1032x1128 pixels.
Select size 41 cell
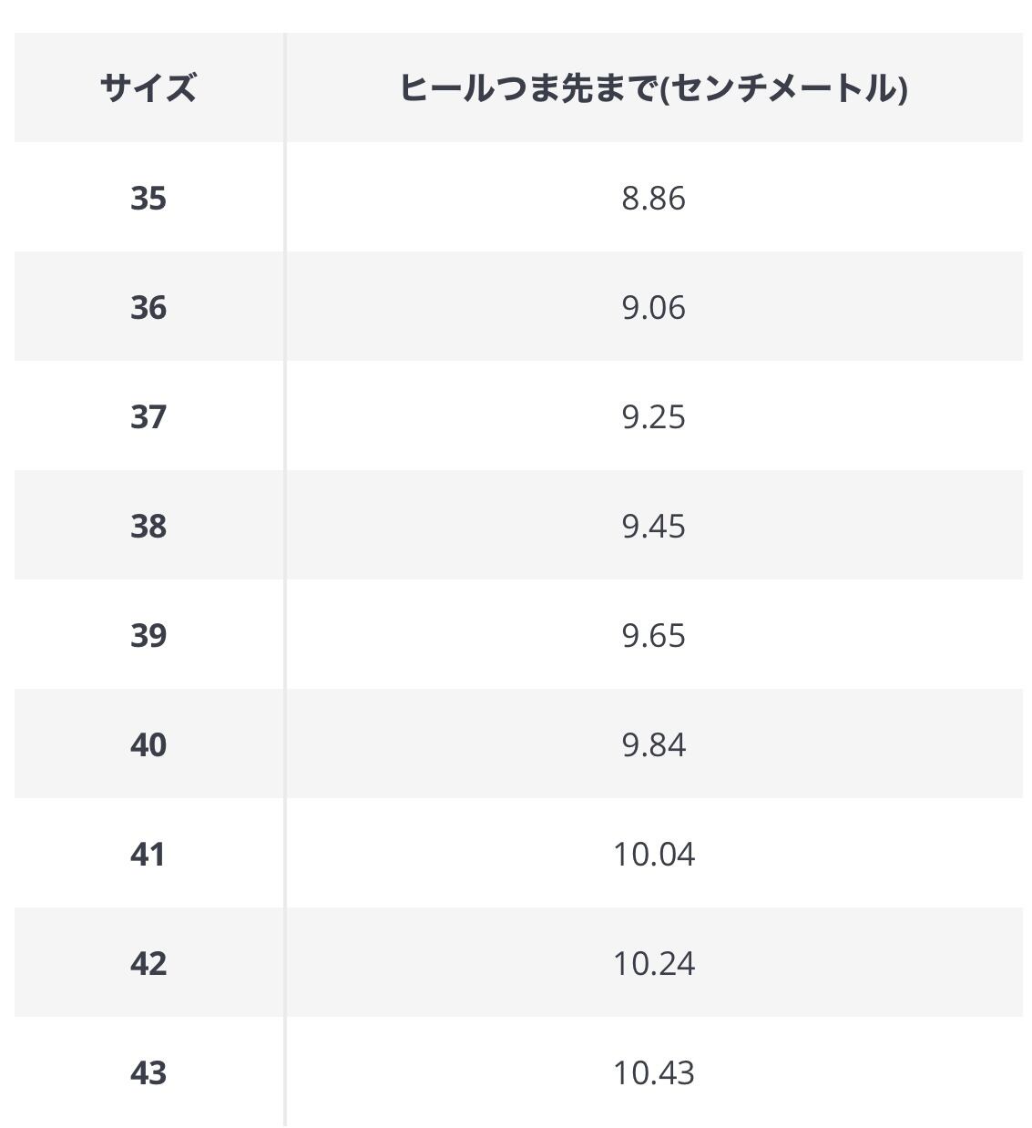coord(148,854)
